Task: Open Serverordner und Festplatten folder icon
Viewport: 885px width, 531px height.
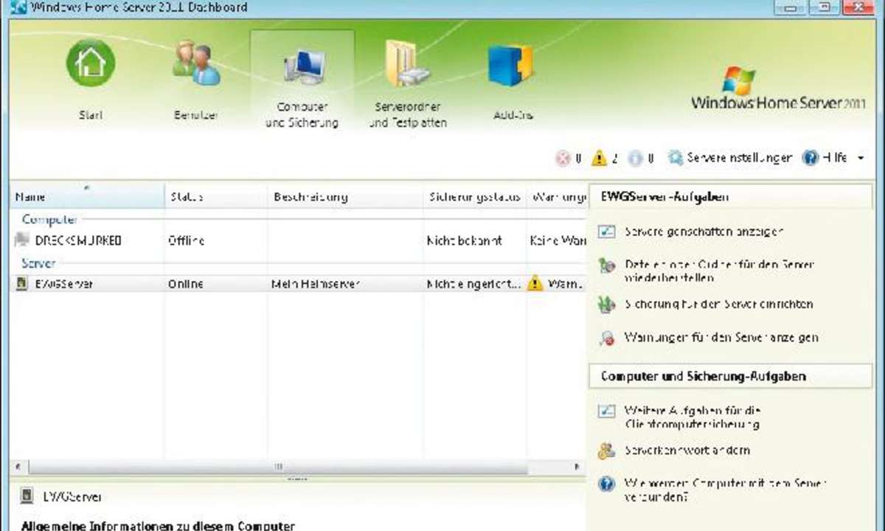Action: (x=407, y=65)
